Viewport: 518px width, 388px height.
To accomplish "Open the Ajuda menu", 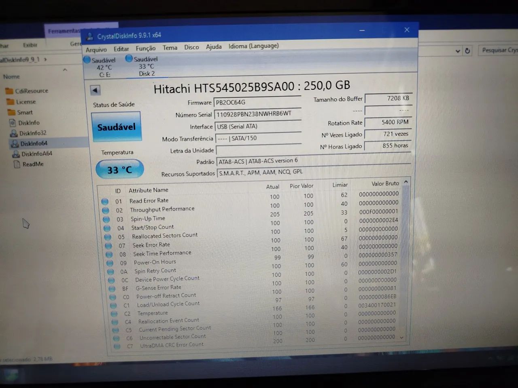I will [214, 46].
